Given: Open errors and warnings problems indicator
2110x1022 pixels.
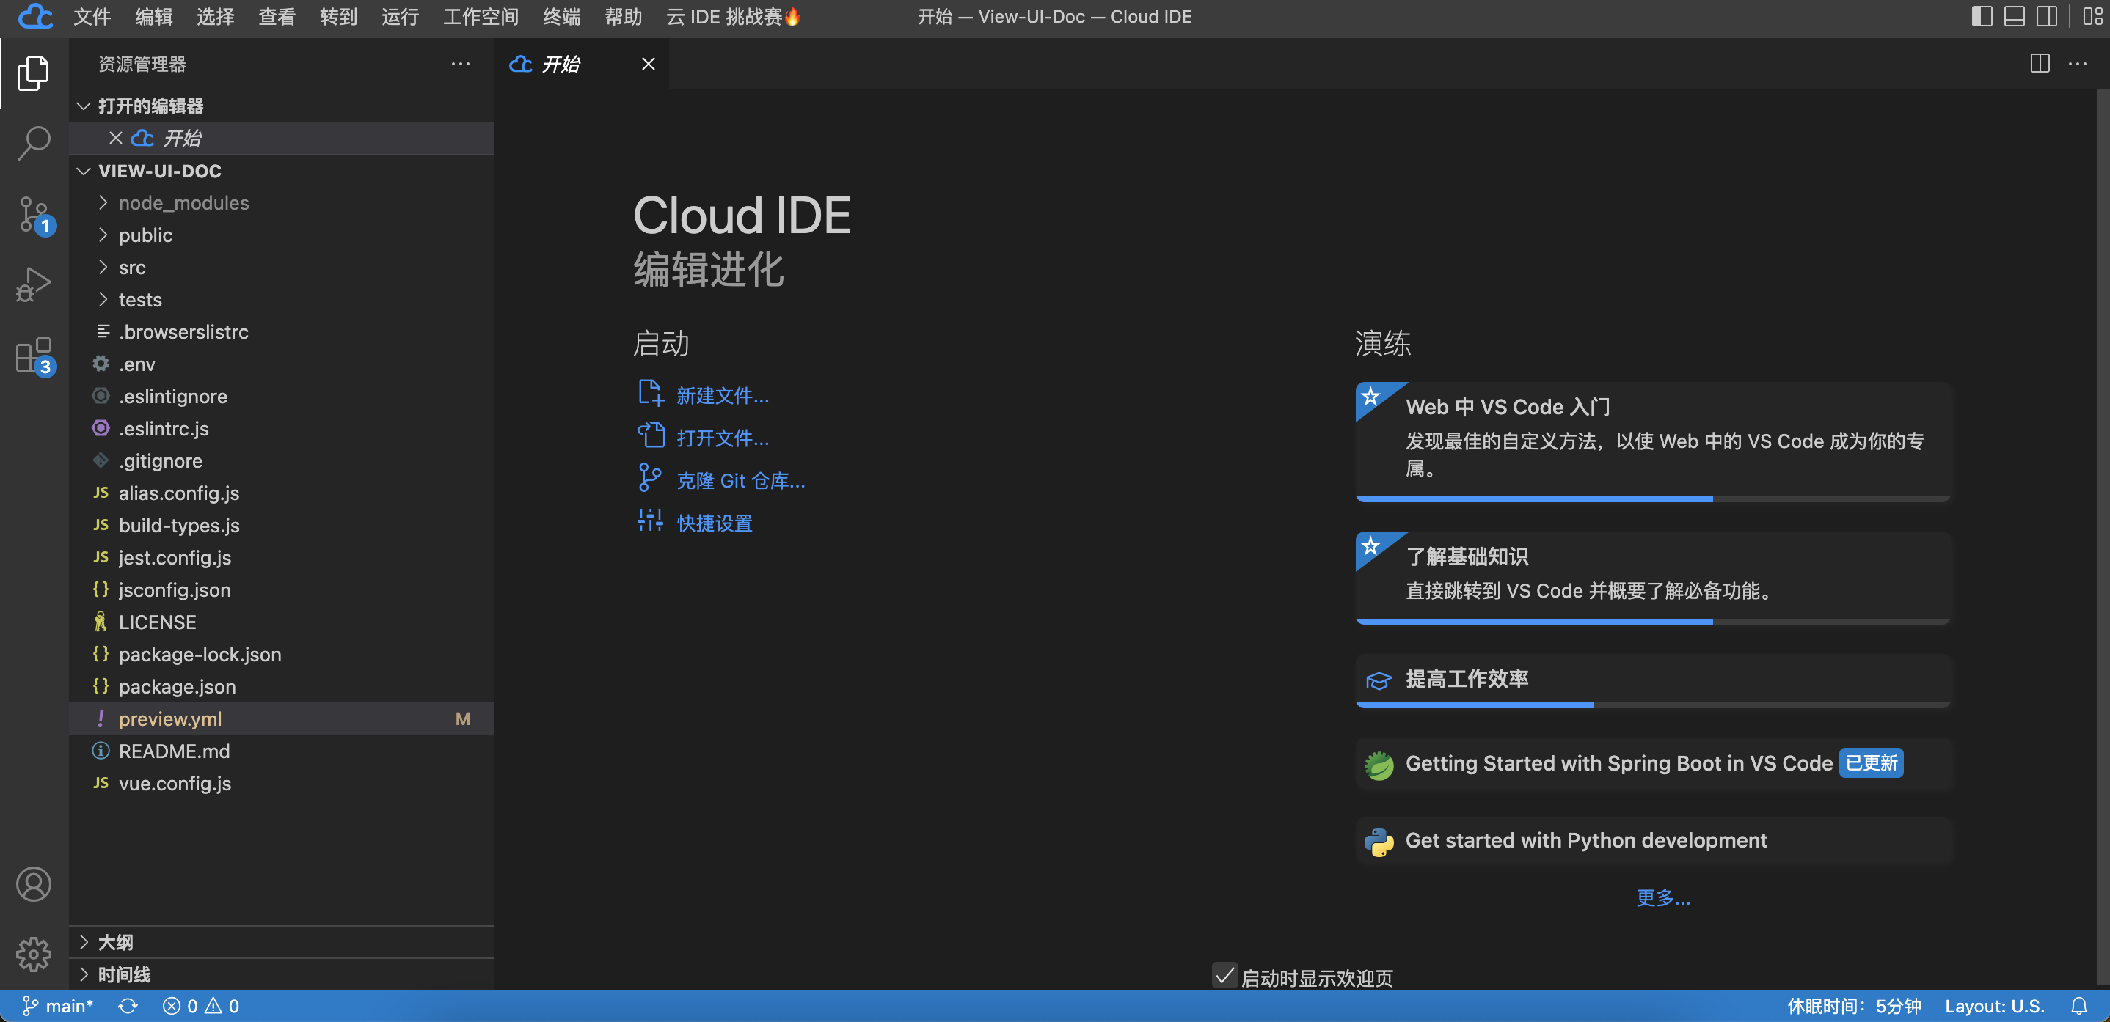Looking at the screenshot, I should [x=201, y=1006].
